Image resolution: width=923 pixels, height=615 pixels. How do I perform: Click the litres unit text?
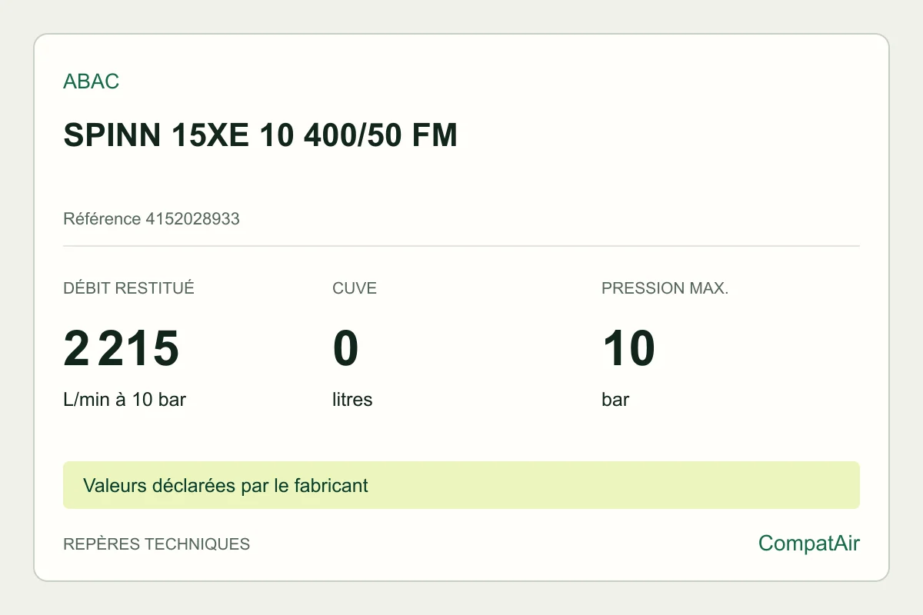[352, 400]
